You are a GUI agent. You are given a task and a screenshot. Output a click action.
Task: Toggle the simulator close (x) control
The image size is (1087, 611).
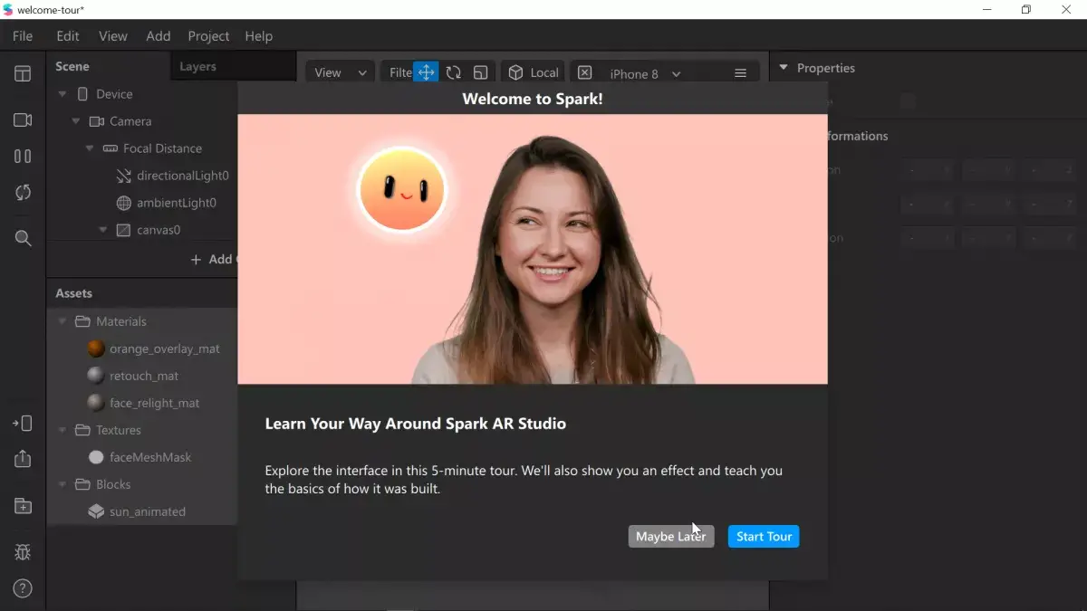tap(584, 72)
